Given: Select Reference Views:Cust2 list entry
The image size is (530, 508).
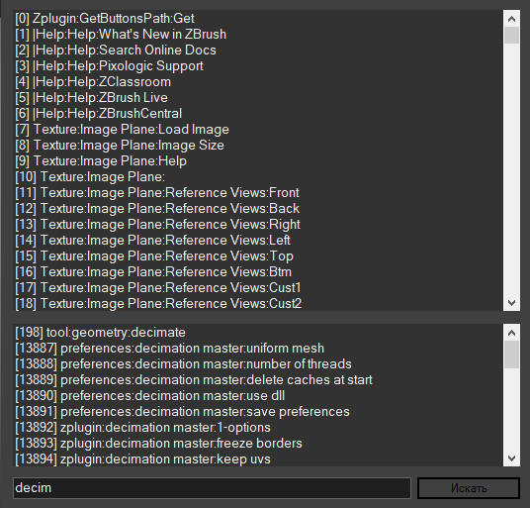Looking at the screenshot, I should pos(158,304).
